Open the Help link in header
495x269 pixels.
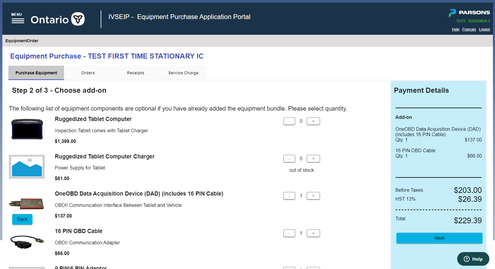click(x=455, y=29)
